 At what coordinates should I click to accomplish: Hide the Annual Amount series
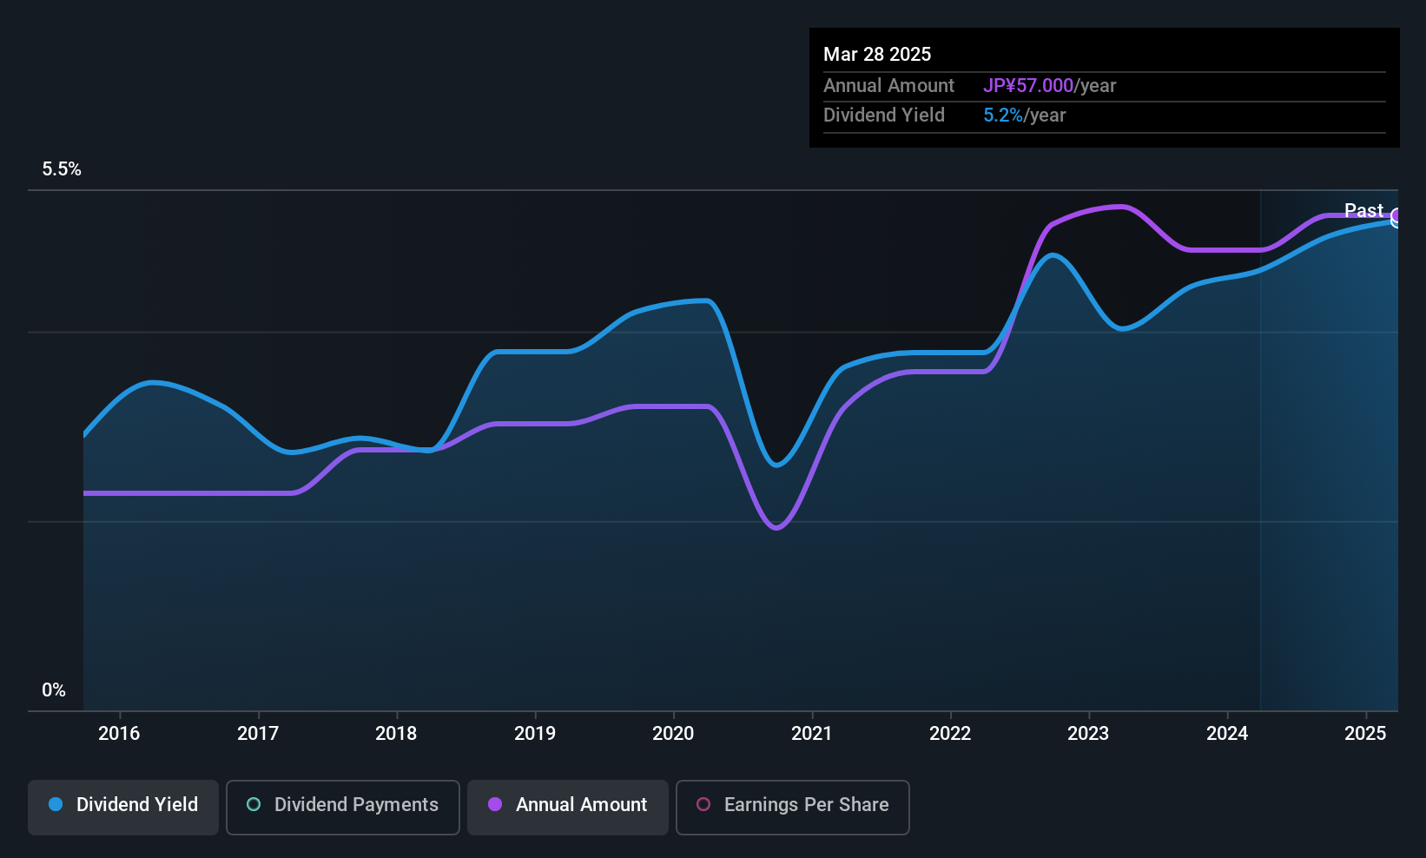(568, 807)
